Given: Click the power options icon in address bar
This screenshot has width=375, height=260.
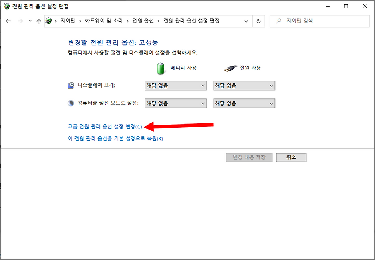Looking at the screenshot, I should pyautogui.click(x=49, y=21).
